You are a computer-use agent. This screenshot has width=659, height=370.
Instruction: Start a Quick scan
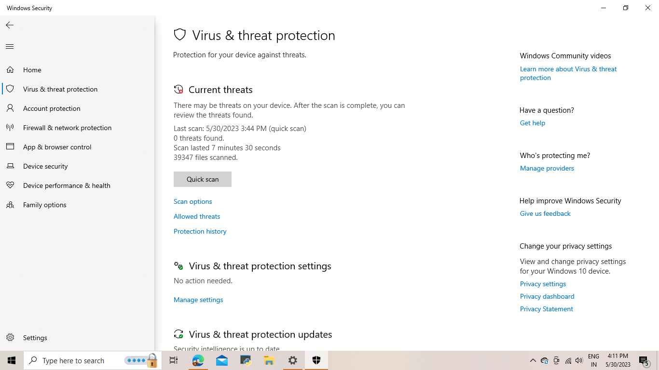(203, 179)
